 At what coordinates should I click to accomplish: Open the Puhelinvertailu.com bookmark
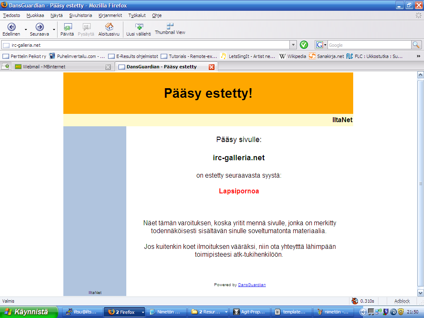point(77,56)
